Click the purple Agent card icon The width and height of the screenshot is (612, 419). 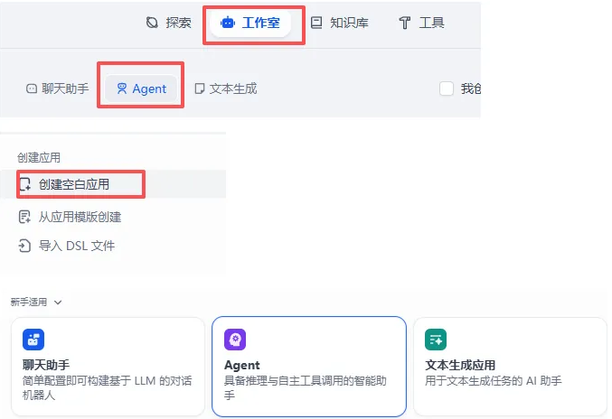click(x=235, y=340)
